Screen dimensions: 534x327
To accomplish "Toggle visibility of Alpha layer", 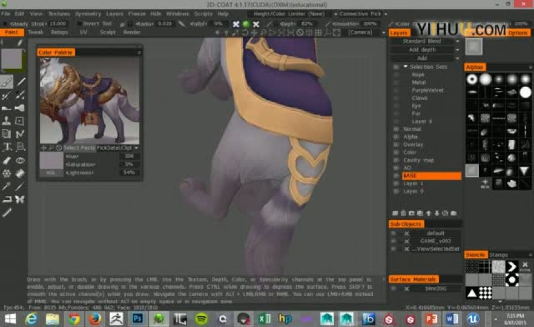I will pyautogui.click(x=396, y=137).
